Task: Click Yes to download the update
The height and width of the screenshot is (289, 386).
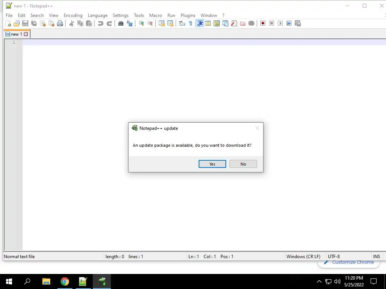Action: pos(212,164)
